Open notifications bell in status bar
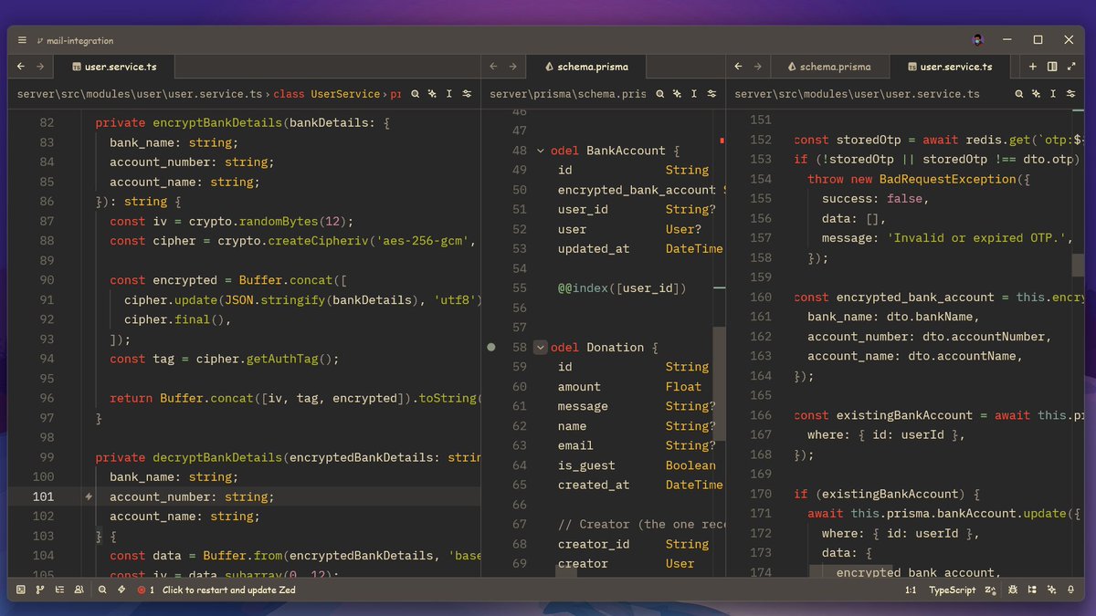 (x=1070, y=590)
